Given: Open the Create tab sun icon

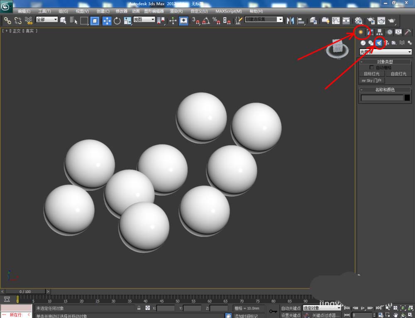Looking at the screenshot, I should [361, 32].
